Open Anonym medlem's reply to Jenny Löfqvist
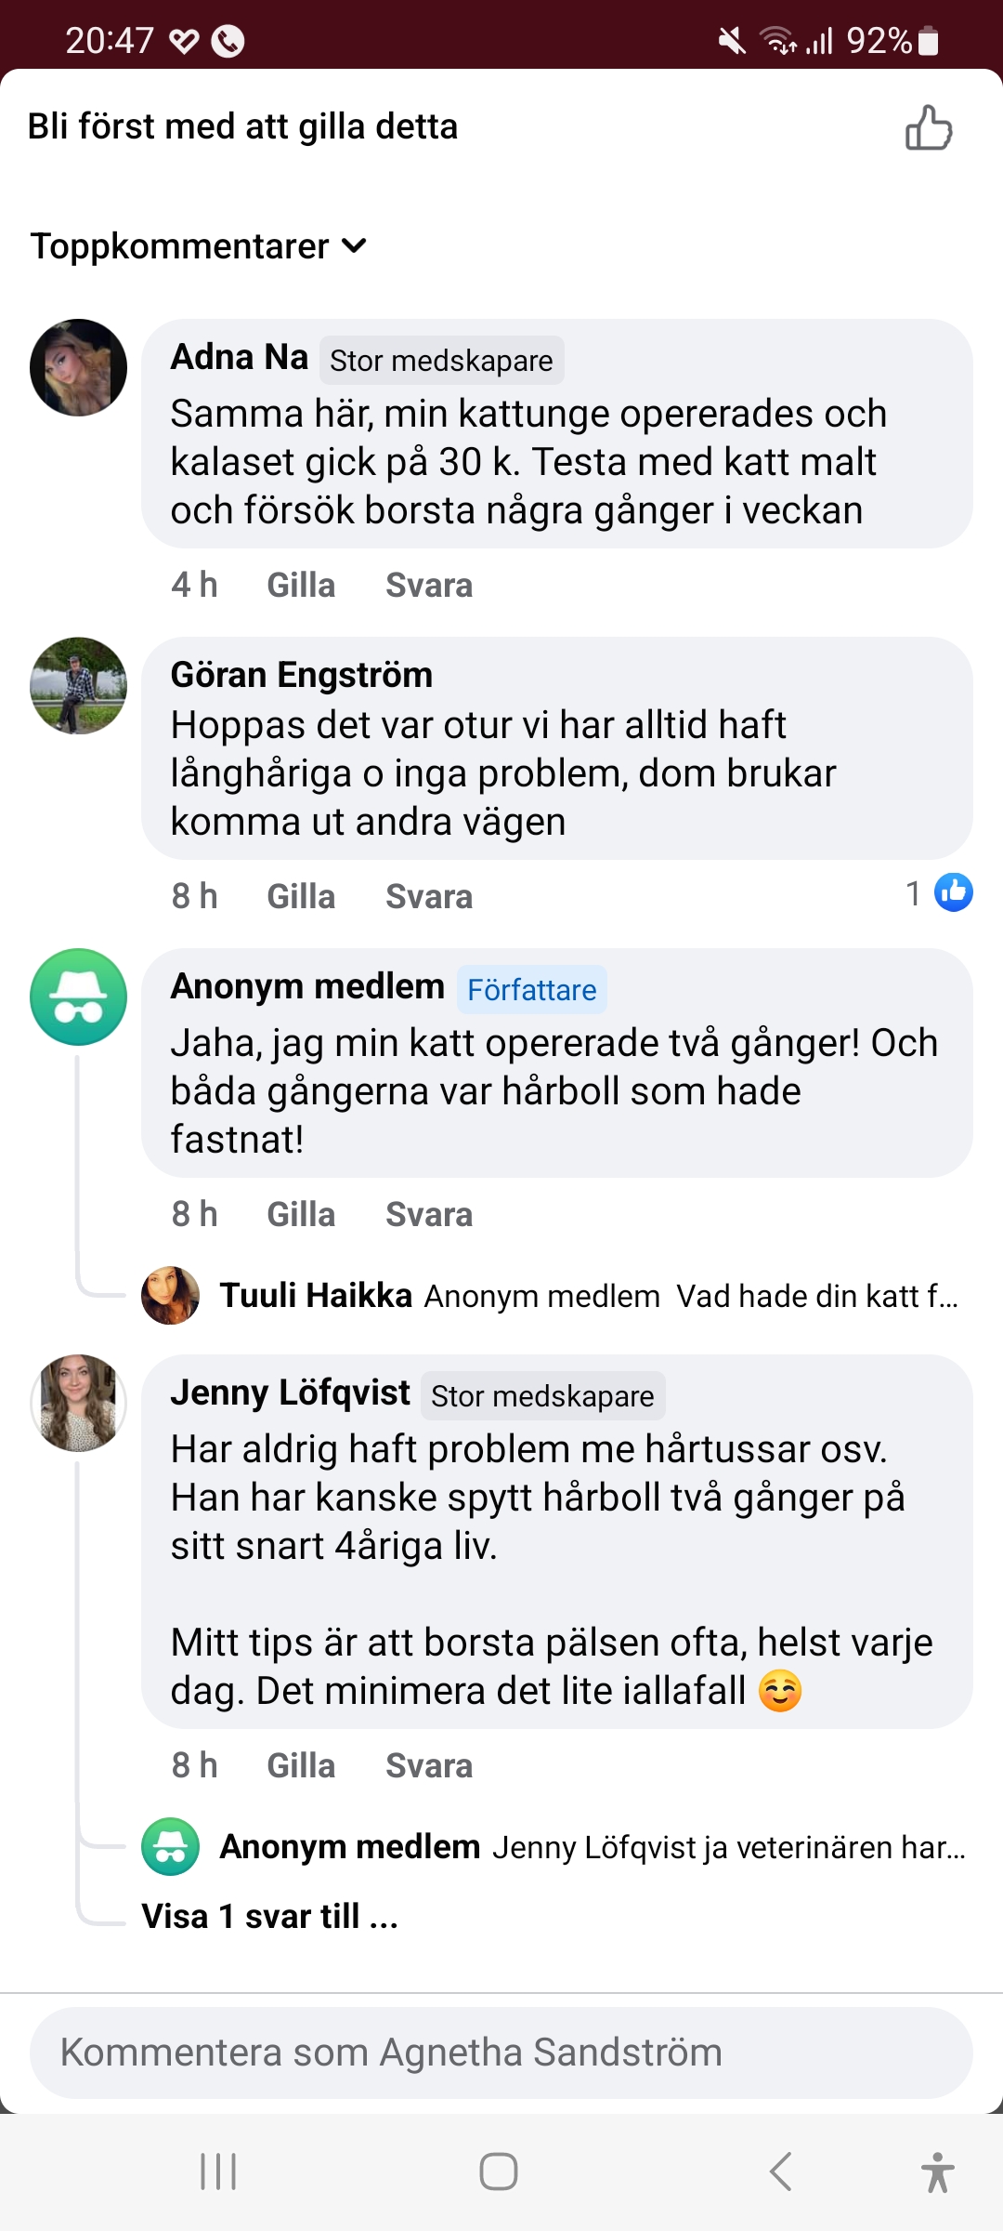The height and width of the screenshot is (2231, 1003). pyautogui.click(x=593, y=1847)
